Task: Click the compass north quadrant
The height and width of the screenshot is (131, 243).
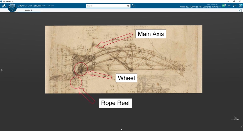Action: [12, 5]
